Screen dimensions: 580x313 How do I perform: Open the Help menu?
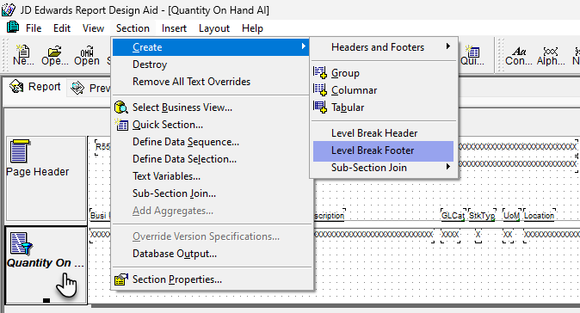pos(253,28)
